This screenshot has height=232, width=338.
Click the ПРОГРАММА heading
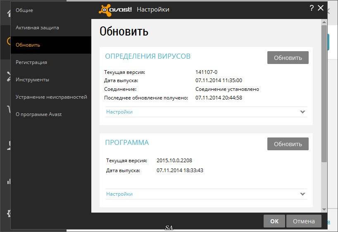point(127,142)
